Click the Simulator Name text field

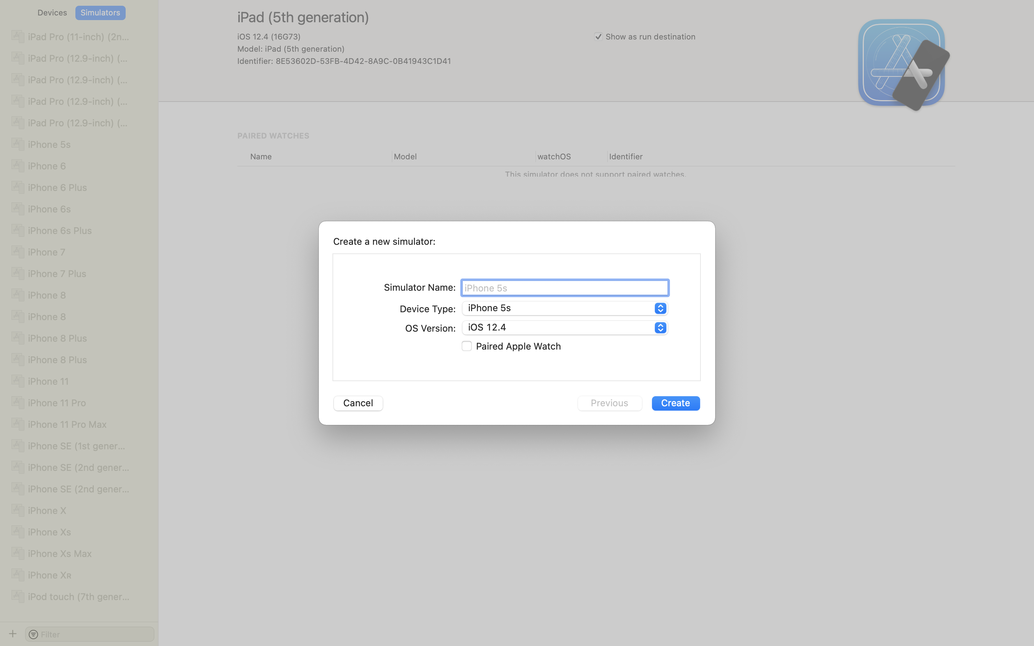click(564, 287)
